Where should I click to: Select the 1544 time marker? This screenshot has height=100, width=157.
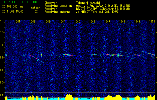62,22
